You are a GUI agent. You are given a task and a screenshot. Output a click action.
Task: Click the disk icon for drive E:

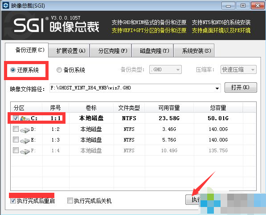pyautogui.click(x=25, y=141)
